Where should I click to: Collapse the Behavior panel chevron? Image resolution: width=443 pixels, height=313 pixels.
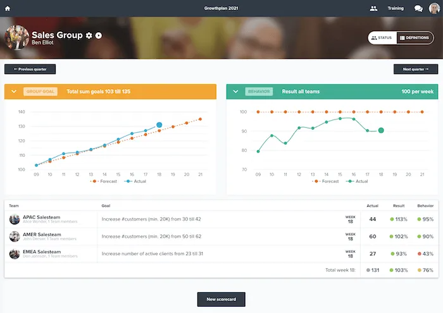[235, 92]
